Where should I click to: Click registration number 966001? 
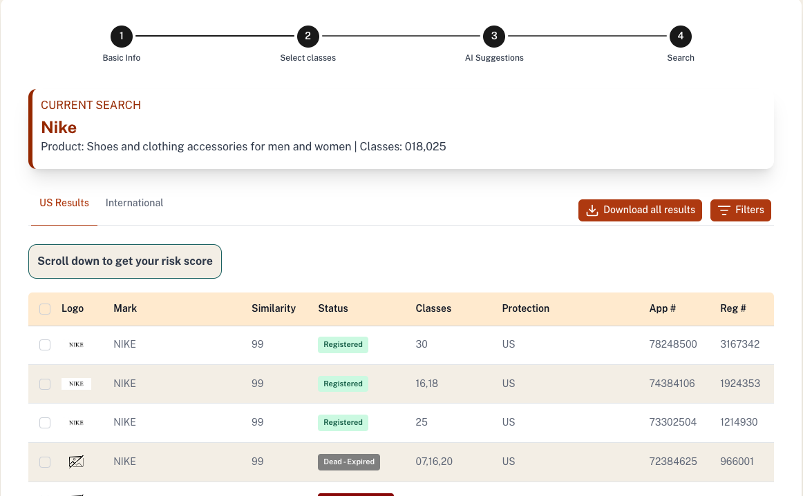[x=737, y=462]
